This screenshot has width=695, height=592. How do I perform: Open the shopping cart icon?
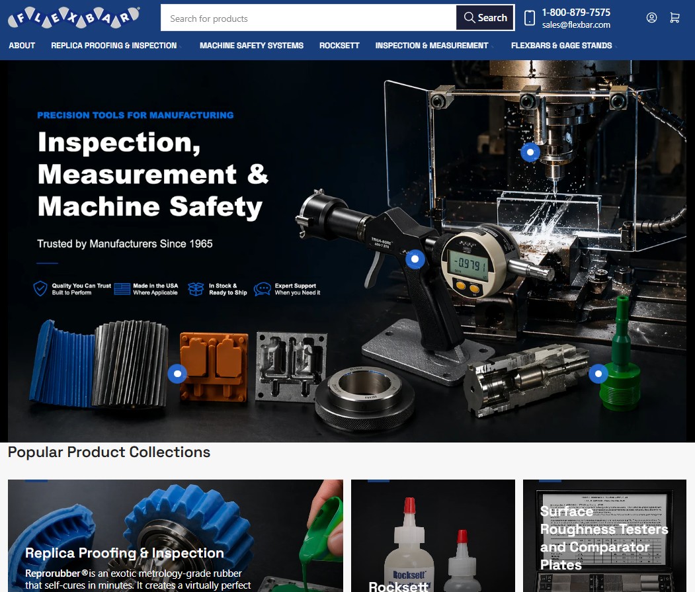(675, 18)
